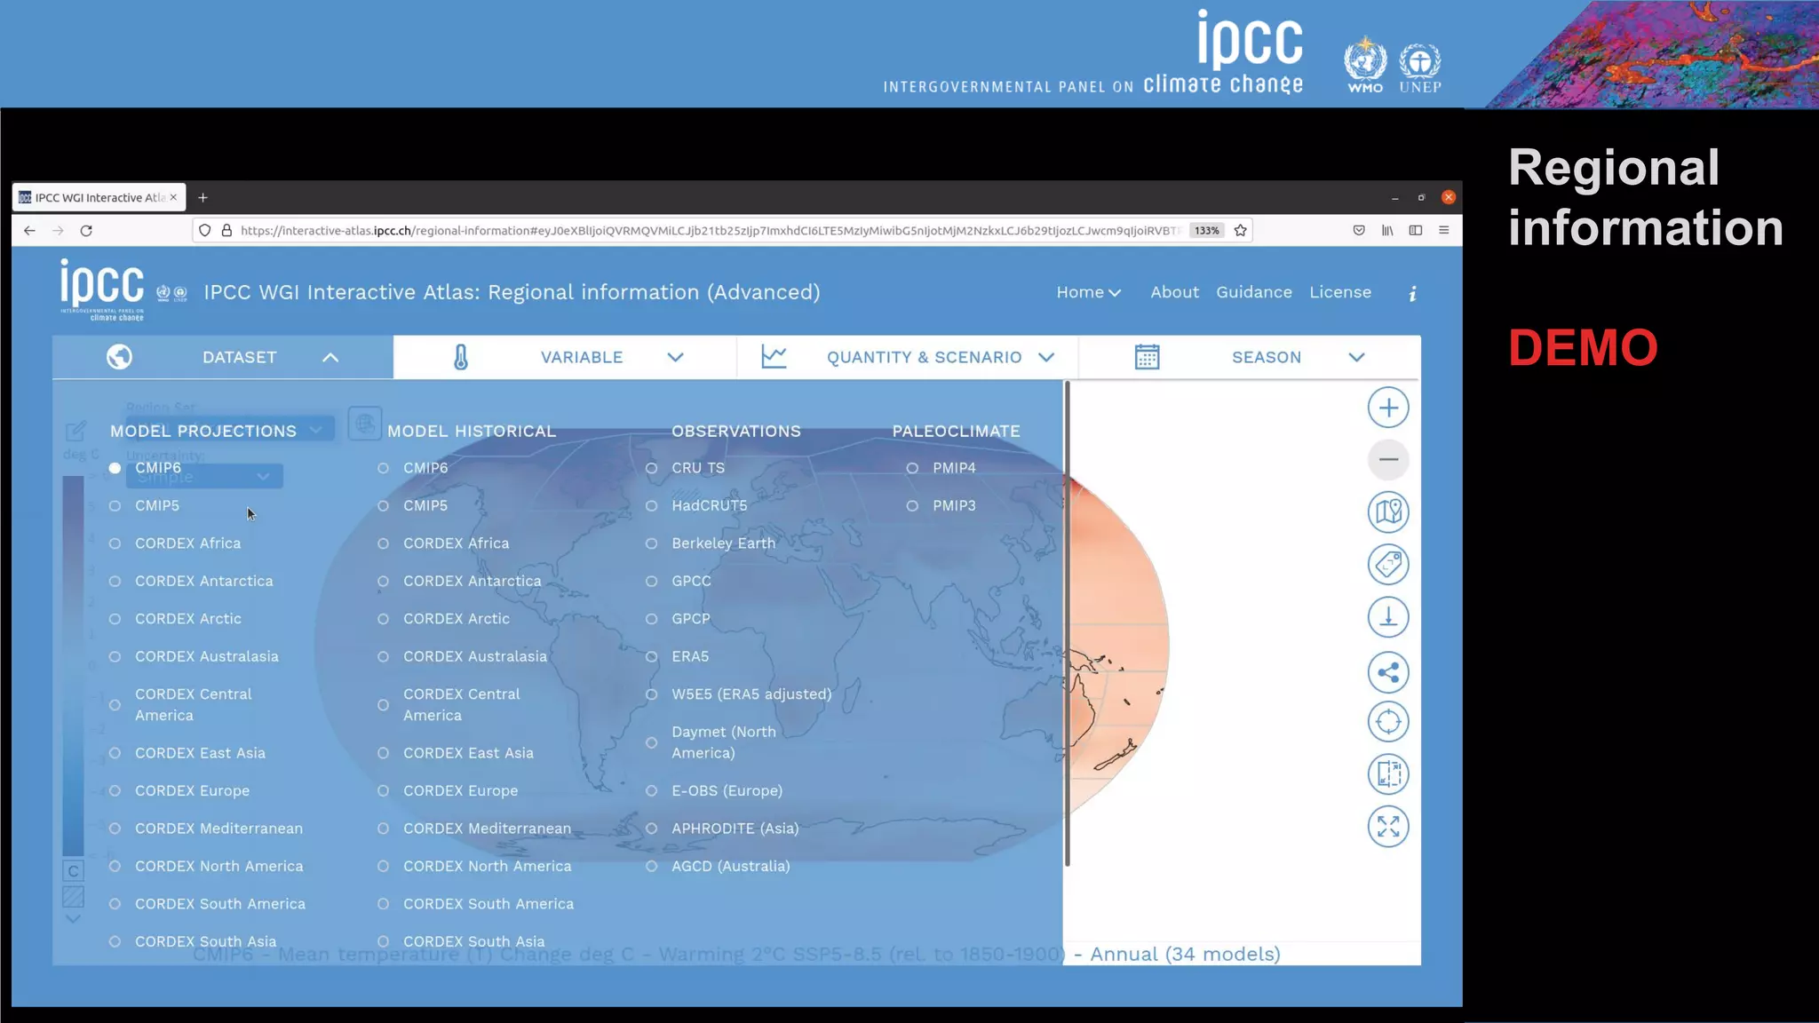Select E-OBS (Europe) observations dataset
The width and height of the screenshot is (1819, 1023).
point(713,790)
